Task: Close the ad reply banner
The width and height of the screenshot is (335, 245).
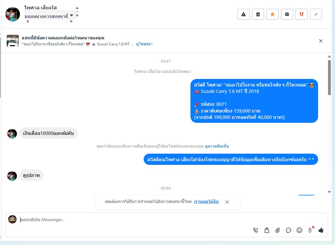Action: [321, 41]
